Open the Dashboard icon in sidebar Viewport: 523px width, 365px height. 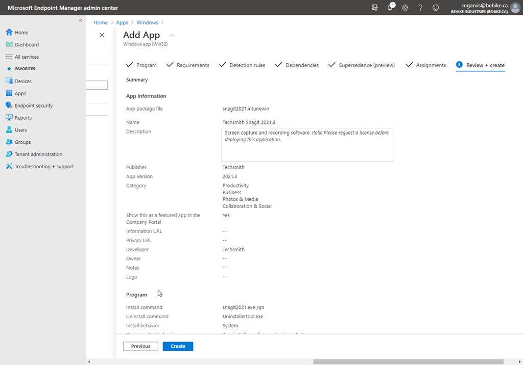coord(9,45)
